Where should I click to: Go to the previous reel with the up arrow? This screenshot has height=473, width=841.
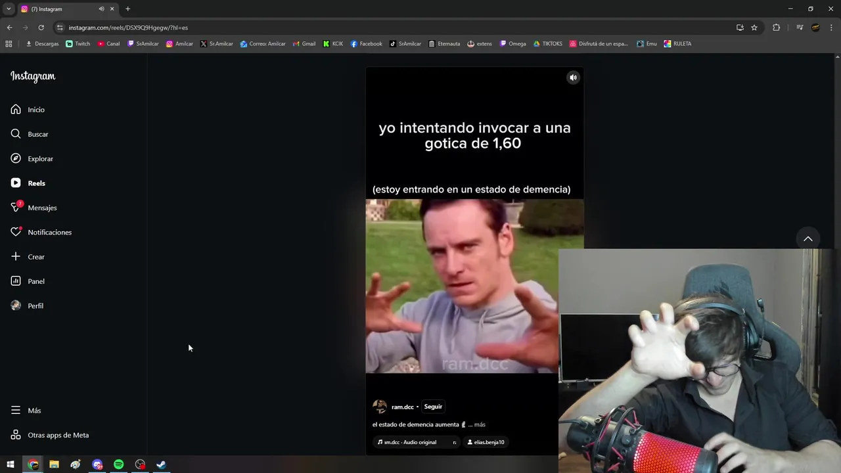[808, 238]
